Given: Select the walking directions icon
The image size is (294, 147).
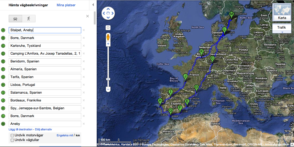Looking at the screenshot, I should pos(29,19).
